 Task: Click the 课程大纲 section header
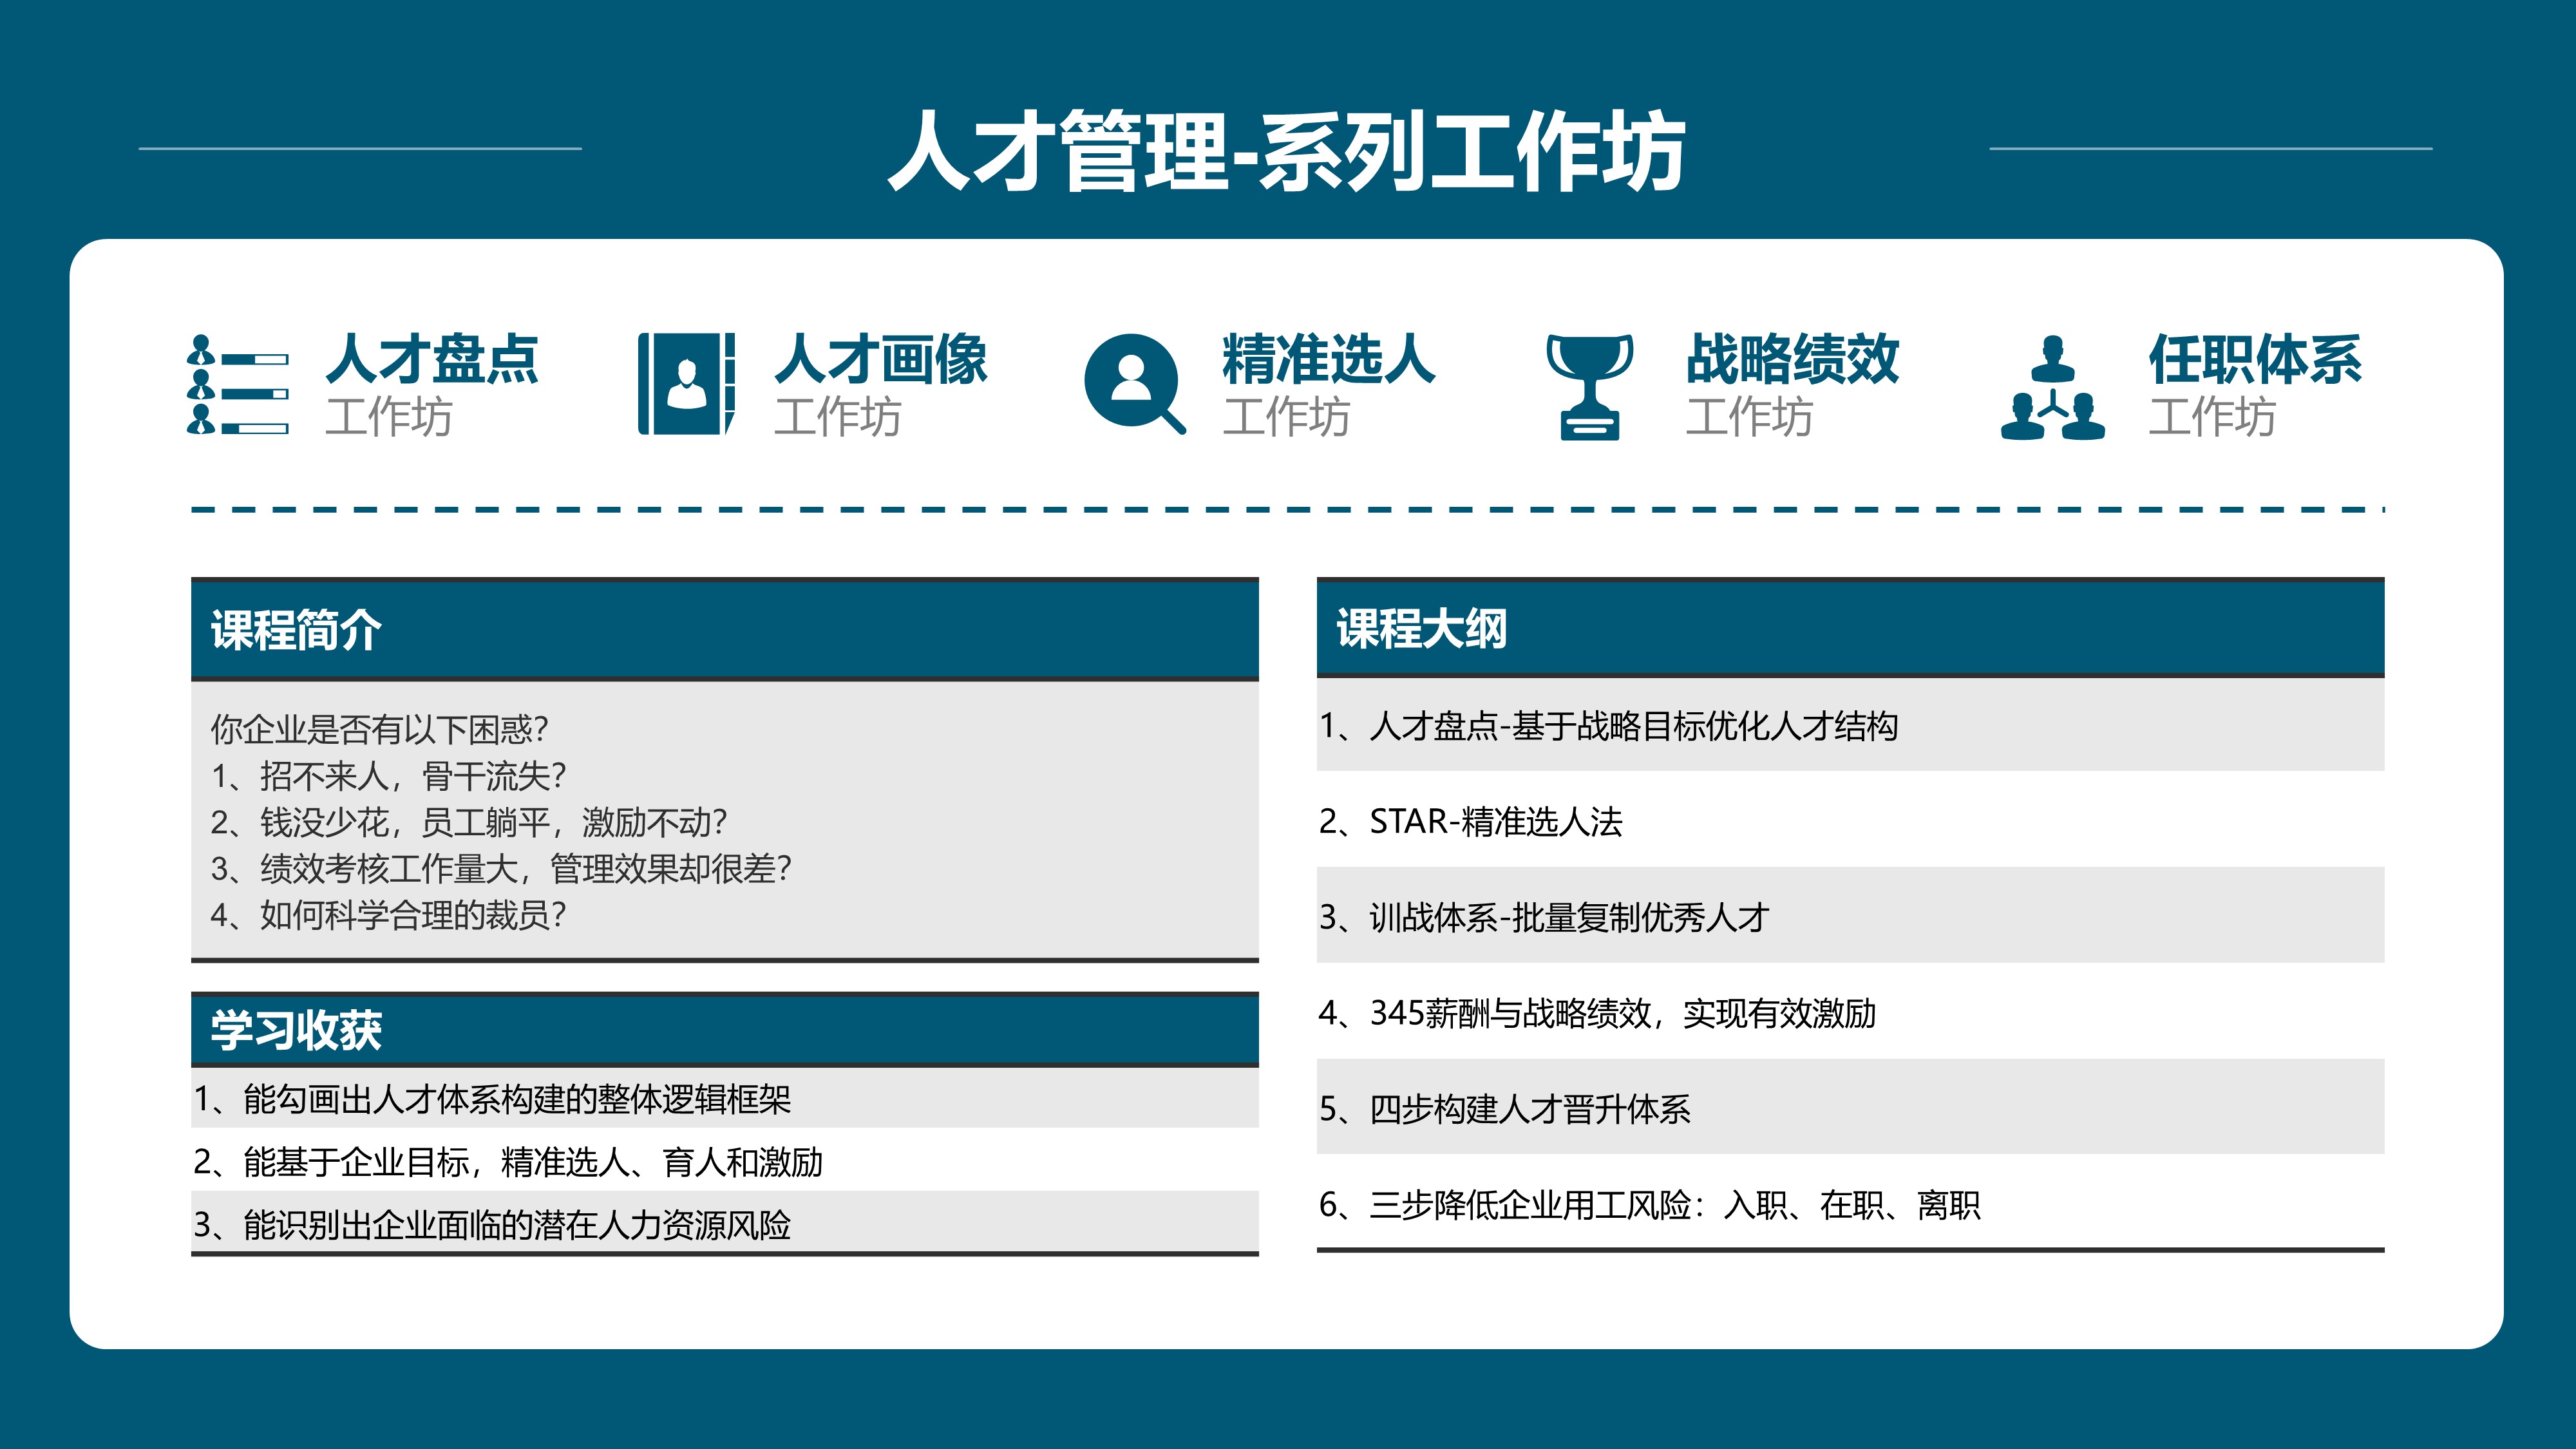point(1421,629)
